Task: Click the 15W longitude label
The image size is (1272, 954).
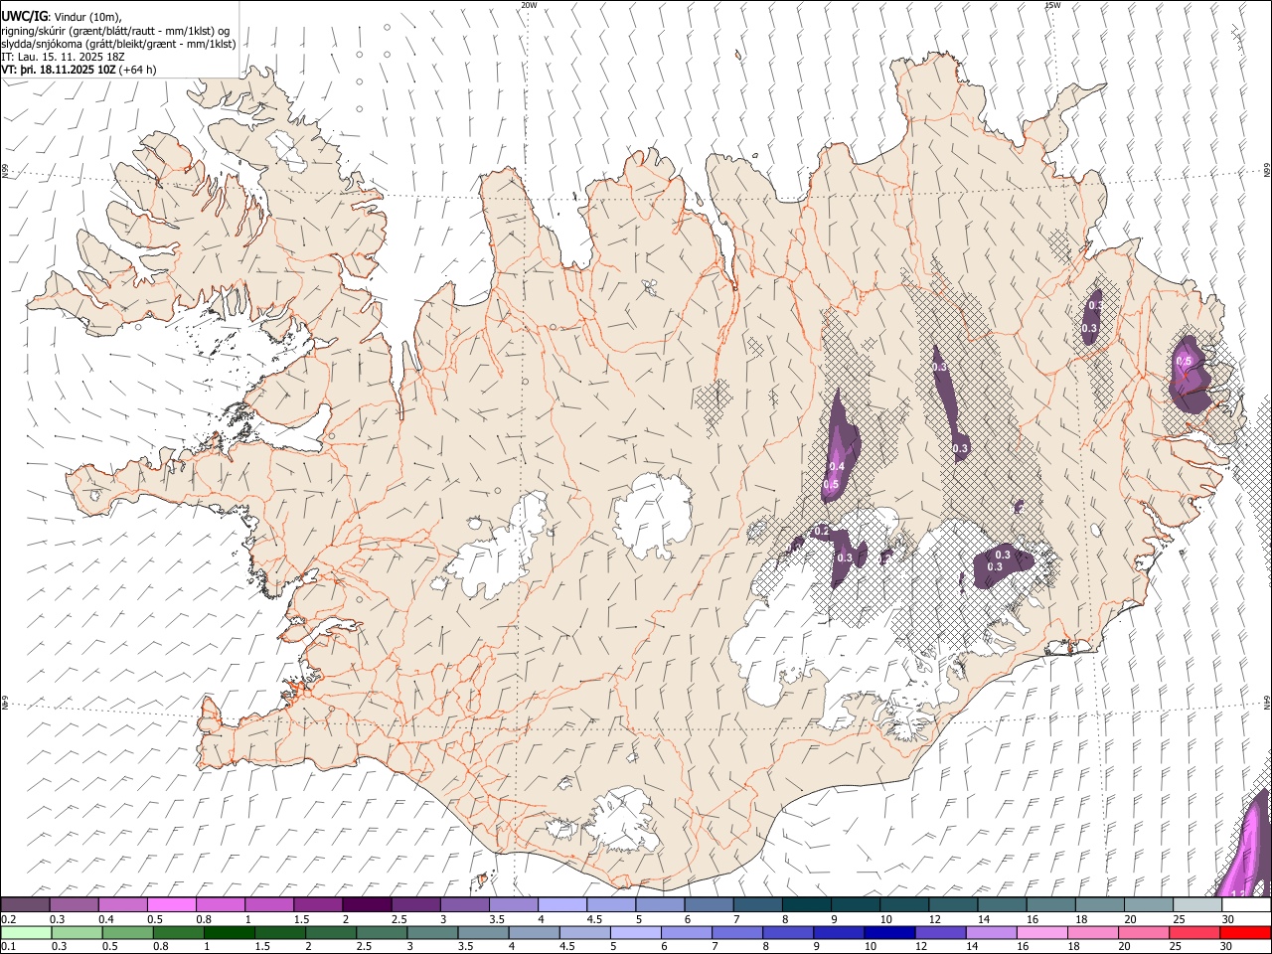Action: point(1052,5)
